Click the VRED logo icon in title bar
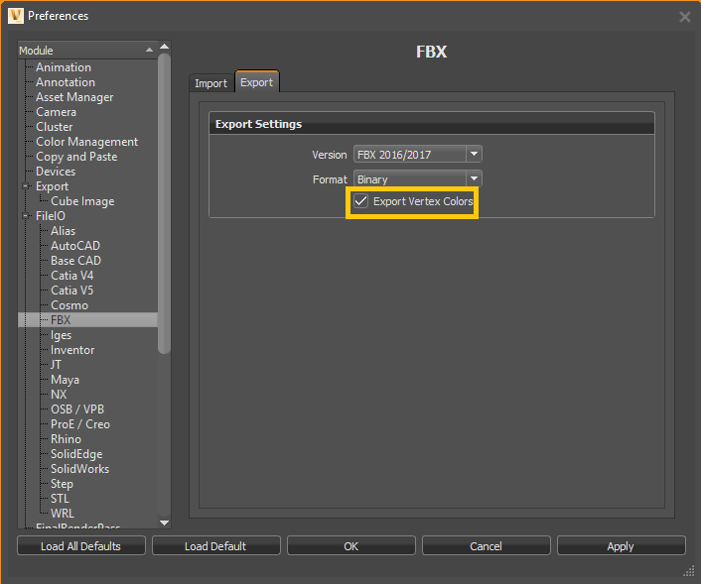Screen dimensions: 701x584 pos(15,16)
